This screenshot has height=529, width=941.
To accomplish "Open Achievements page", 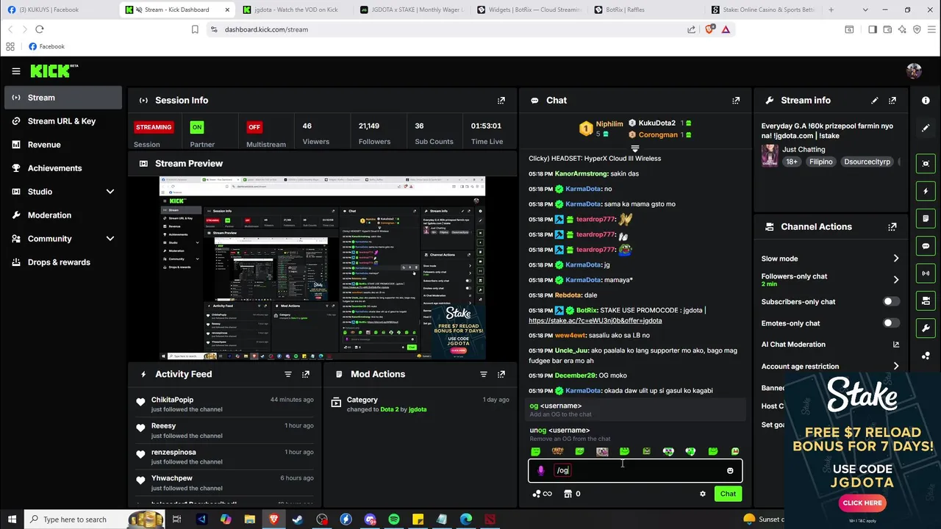I will (63, 168).
